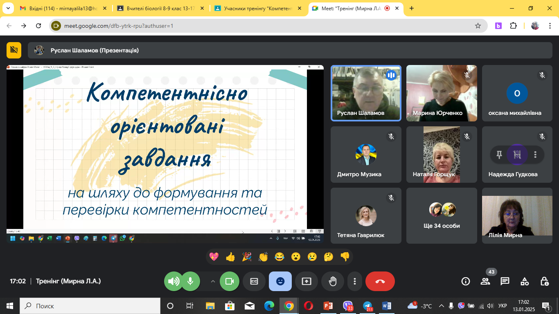This screenshot has width=559, height=314.
Task: Open host controls lock icon
Action: 544,281
